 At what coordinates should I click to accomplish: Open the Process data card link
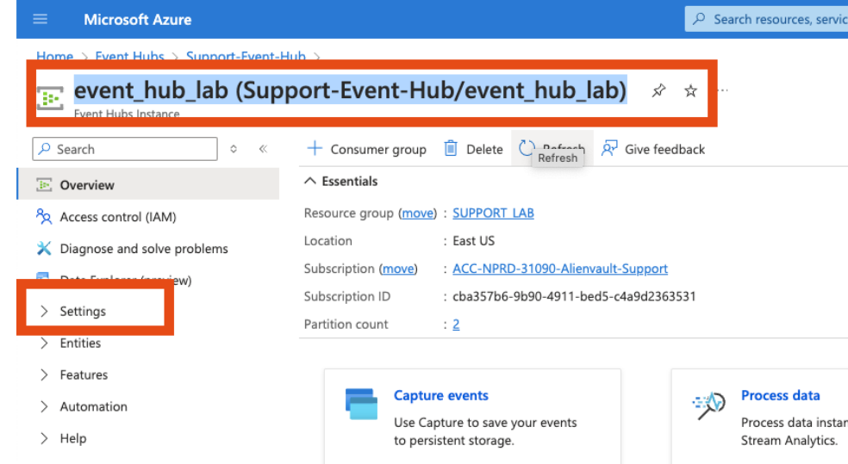781,395
